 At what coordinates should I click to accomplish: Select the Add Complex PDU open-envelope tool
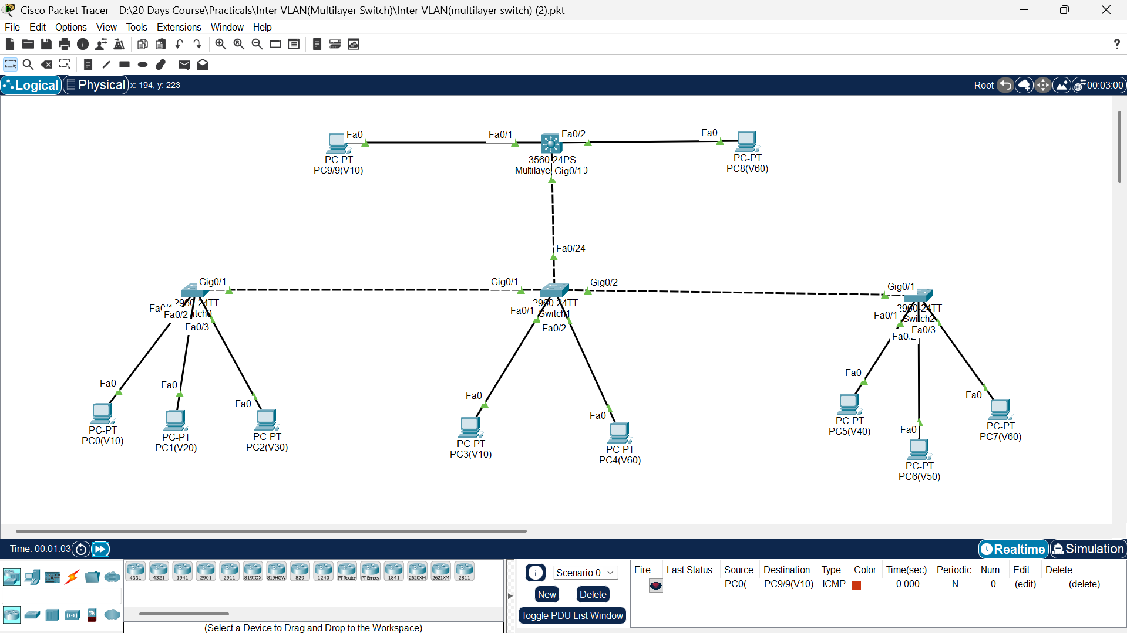point(203,65)
